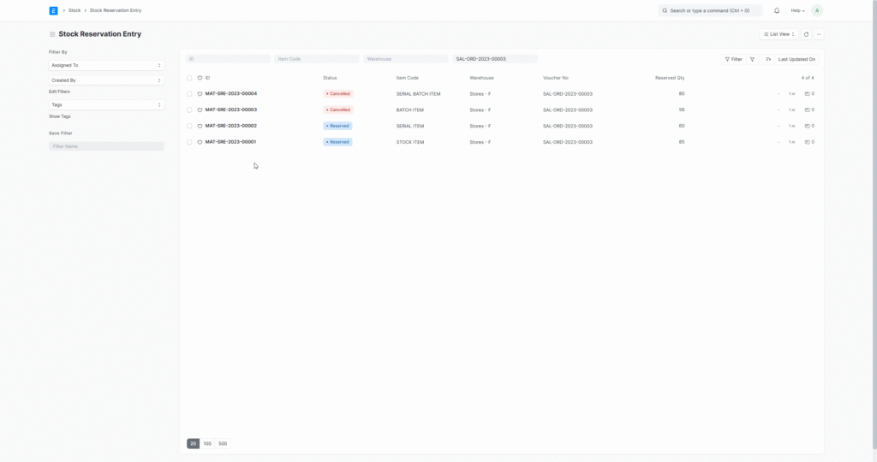
Task: Open comments icon for MAT-SRE-2023-00001 row
Action: 808,142
